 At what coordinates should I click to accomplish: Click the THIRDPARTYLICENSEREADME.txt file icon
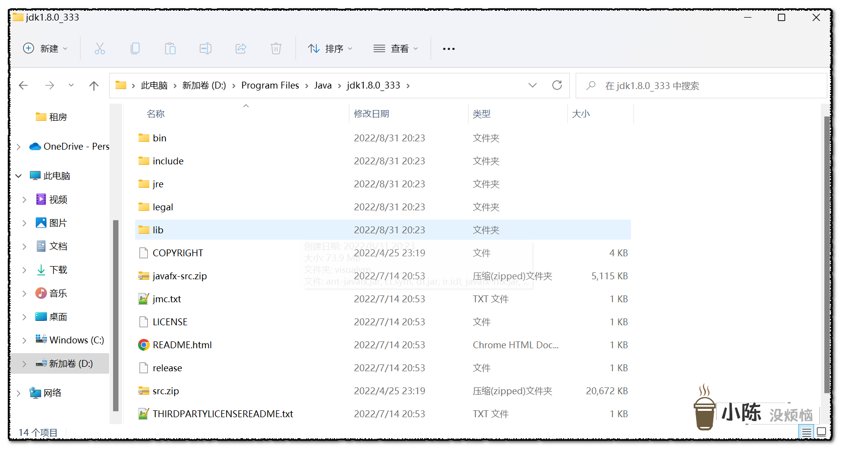point(143,414)
